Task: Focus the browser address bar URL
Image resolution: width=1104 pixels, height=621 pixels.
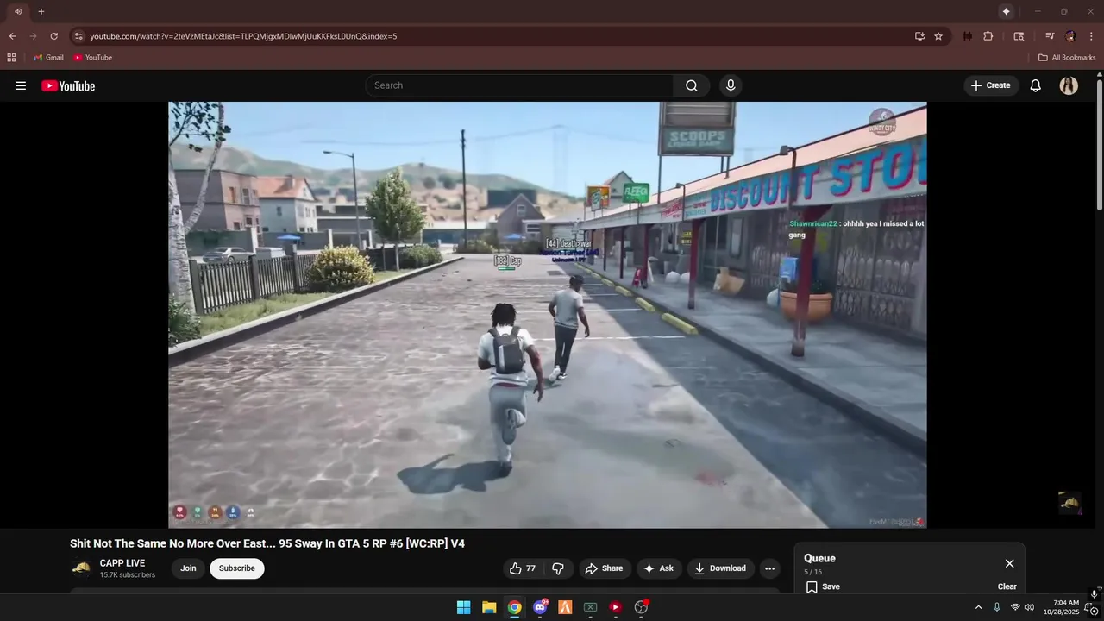Action: pyautogui.click(x=243, y=36)
